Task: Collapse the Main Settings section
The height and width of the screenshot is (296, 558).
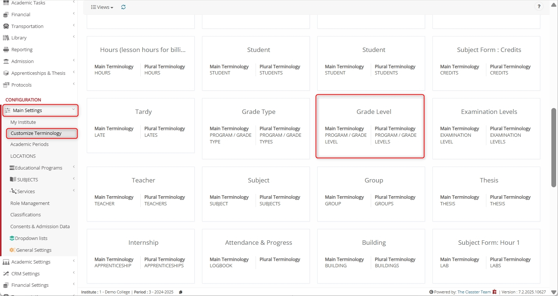Action: tap(73, 109)
